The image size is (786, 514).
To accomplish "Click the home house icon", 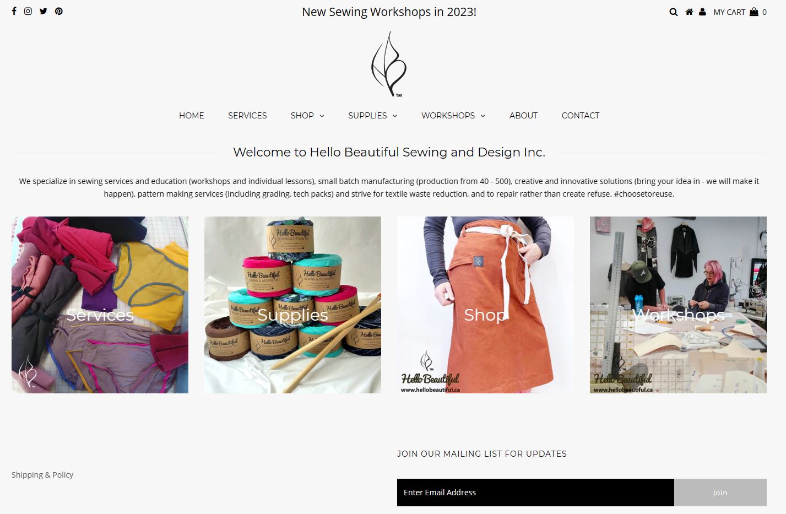I will (x=689, y=12).
